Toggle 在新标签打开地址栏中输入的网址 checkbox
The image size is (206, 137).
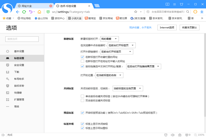tap(82, 61)
